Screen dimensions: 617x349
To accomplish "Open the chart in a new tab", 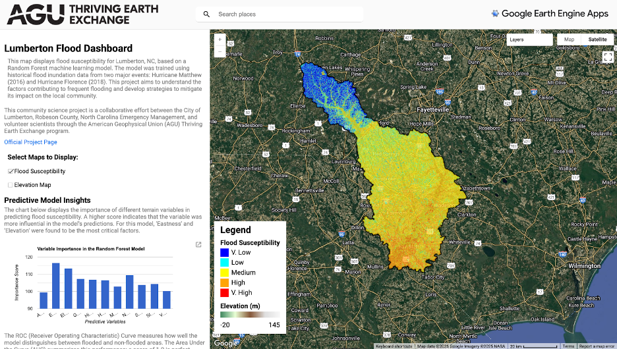I will pos(198,245).
